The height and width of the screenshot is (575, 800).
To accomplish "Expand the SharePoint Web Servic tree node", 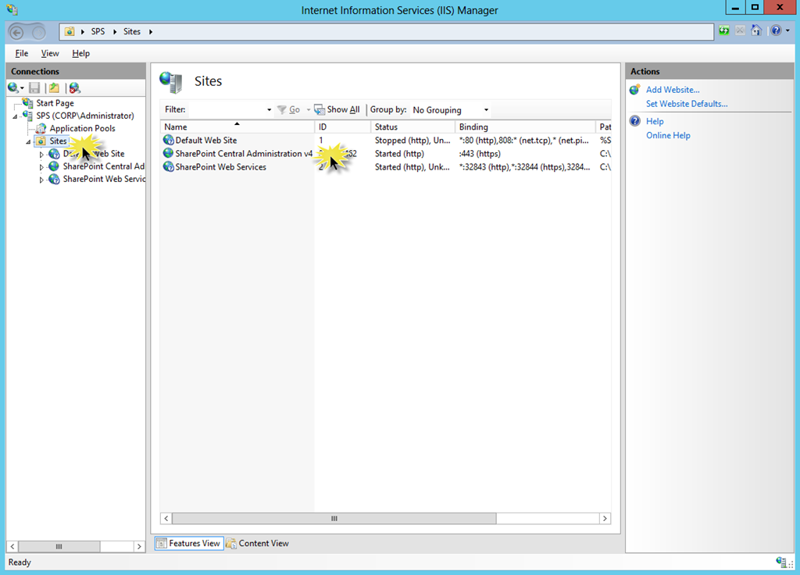I will 41,180.
